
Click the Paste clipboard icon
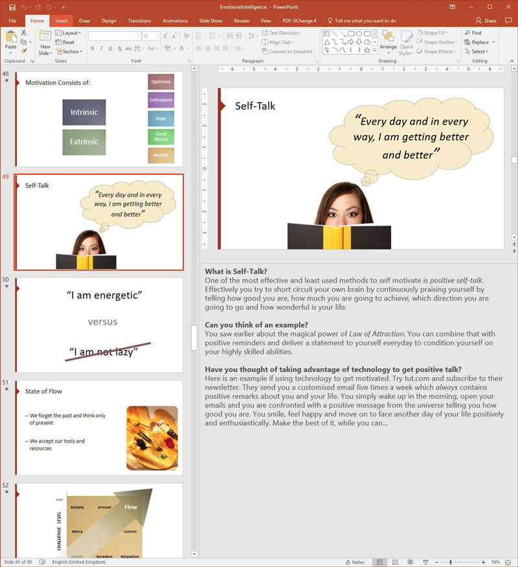tap(11, 36)
